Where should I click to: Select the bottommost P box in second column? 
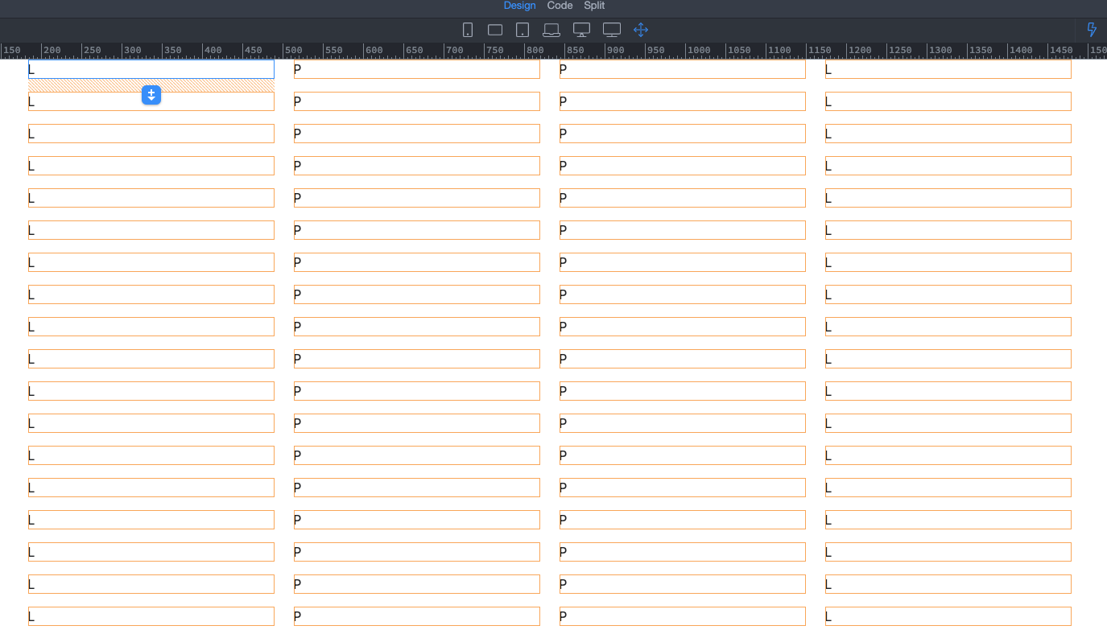click(x=417, y=616)
